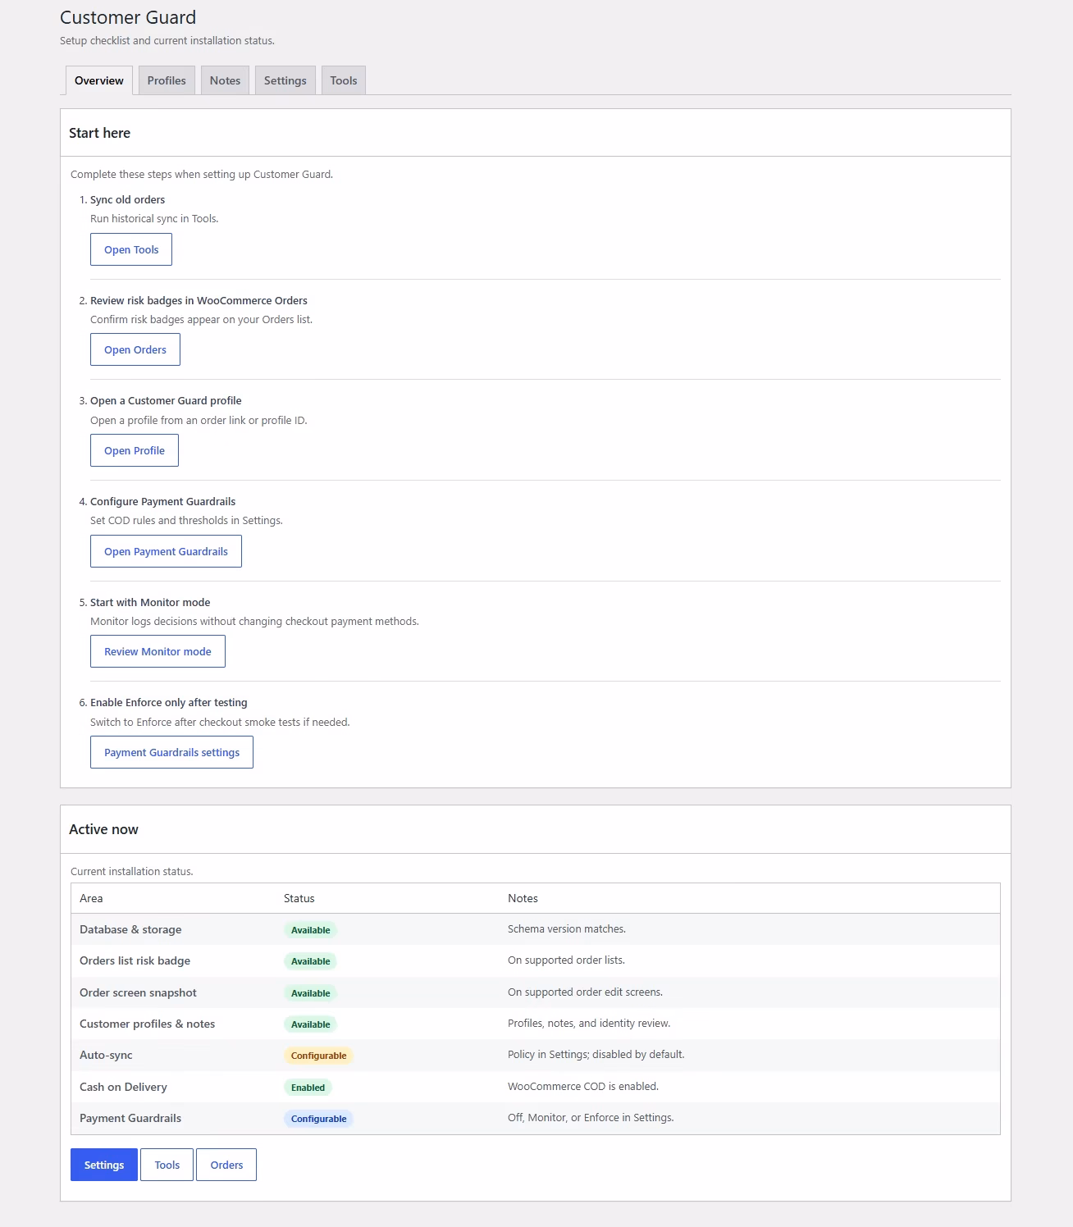Open the Notes tab

click(x=225, y=80)
